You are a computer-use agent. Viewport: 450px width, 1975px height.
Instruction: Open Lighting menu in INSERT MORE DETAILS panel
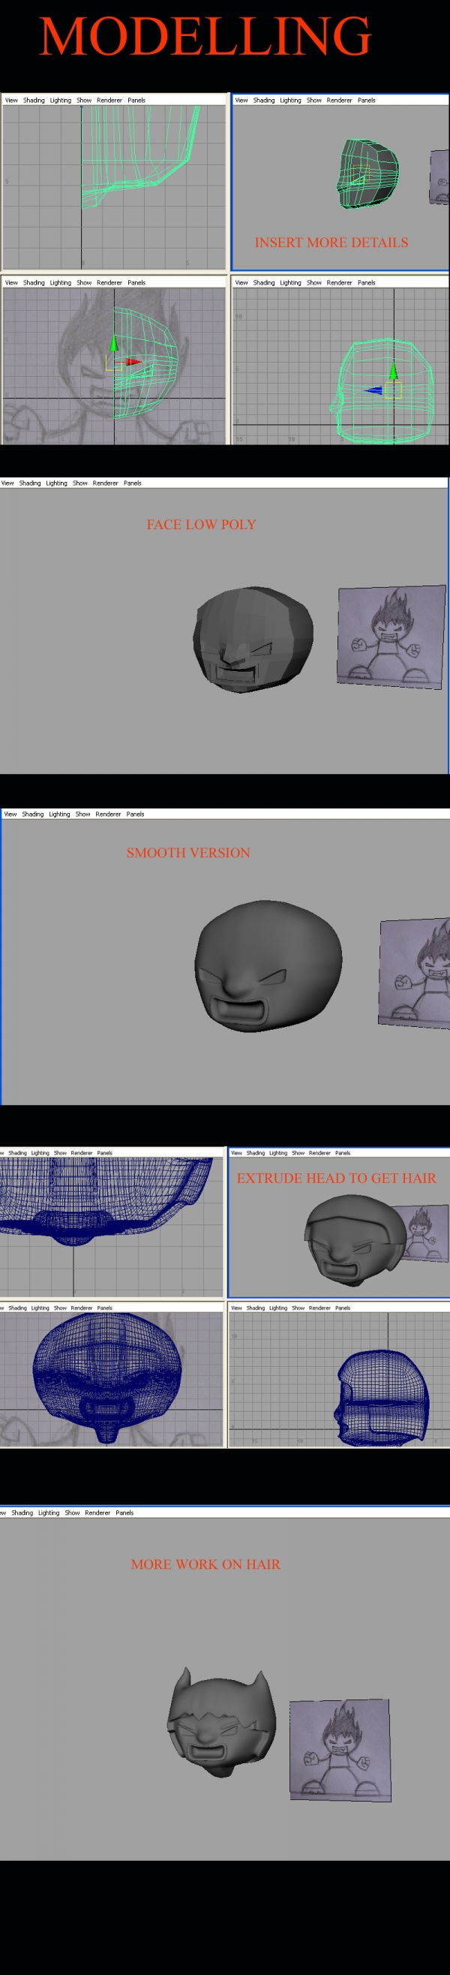click(x=290, y=101)
